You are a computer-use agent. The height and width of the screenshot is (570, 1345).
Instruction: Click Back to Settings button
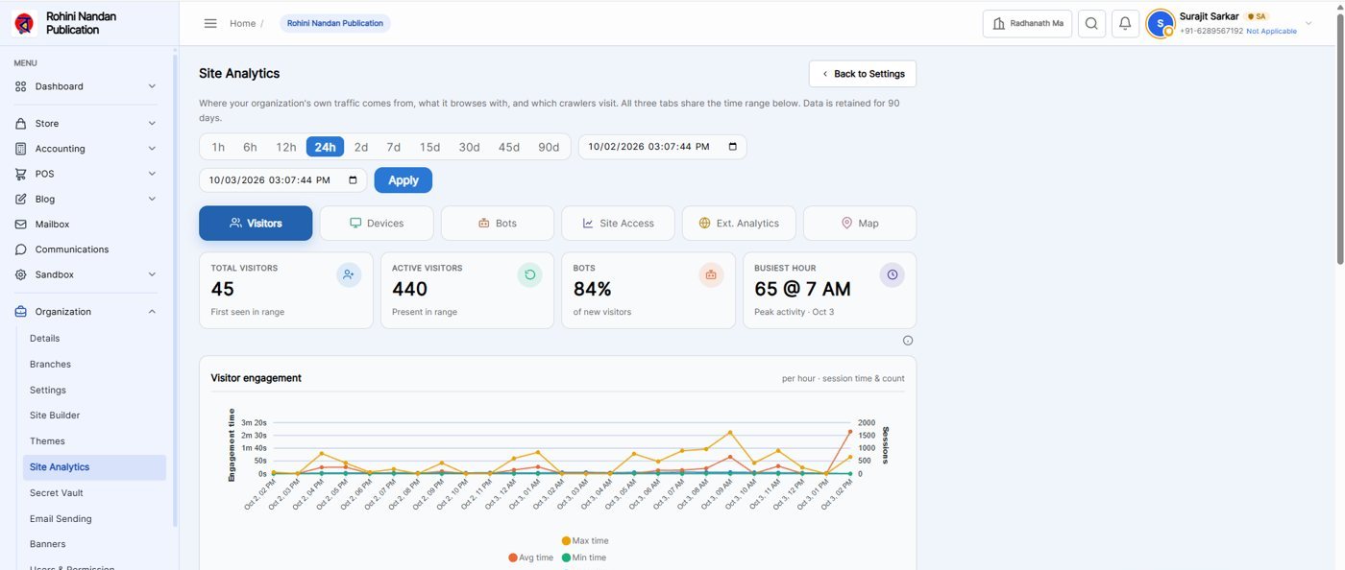pos(863,74)
